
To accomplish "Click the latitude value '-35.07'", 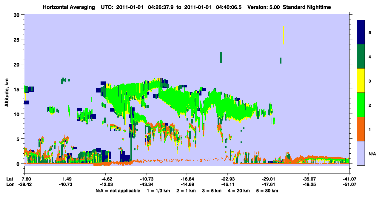I will (x=309, y=179).
